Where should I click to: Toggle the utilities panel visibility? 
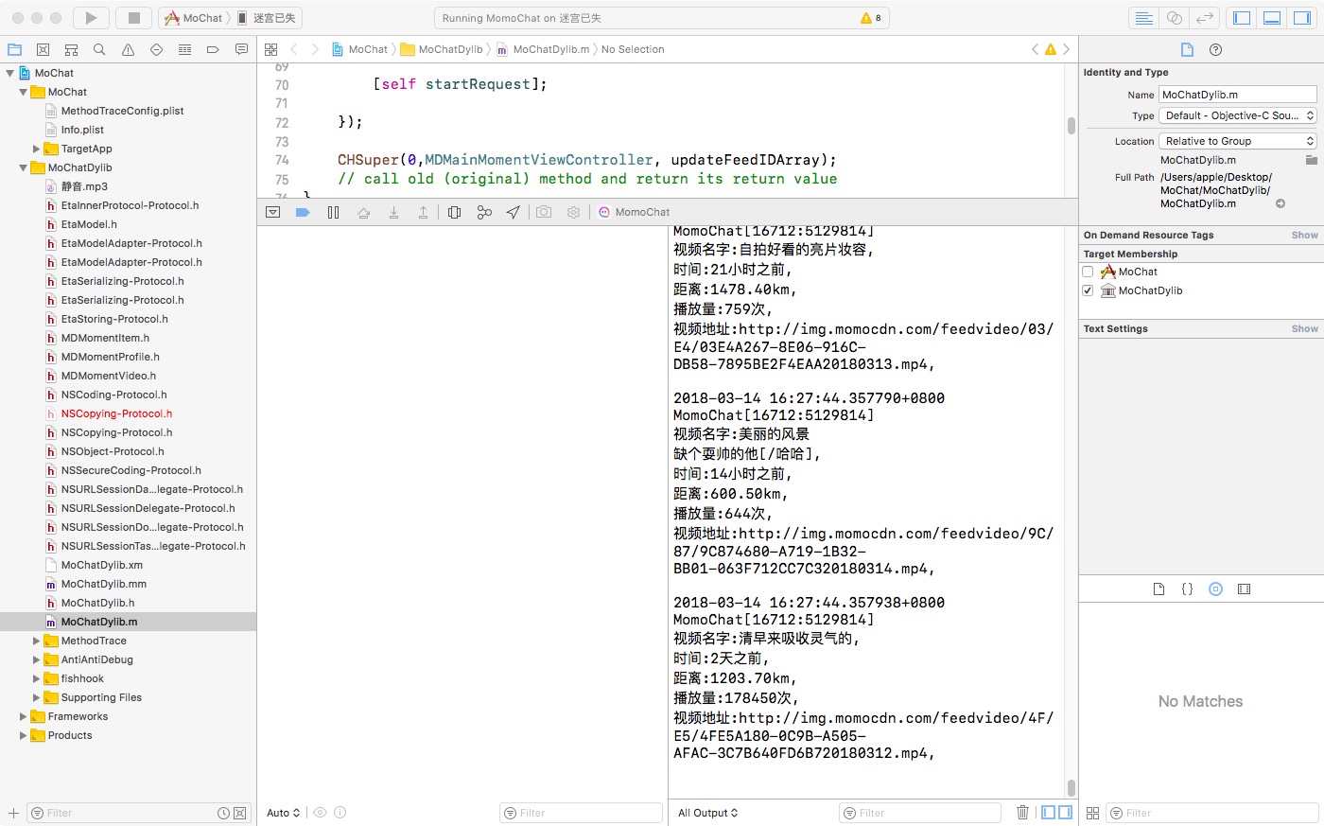1302,18
